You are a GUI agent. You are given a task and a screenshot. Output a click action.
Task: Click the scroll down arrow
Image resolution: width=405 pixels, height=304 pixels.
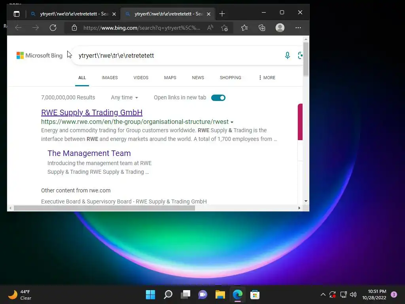pos(306,201)
